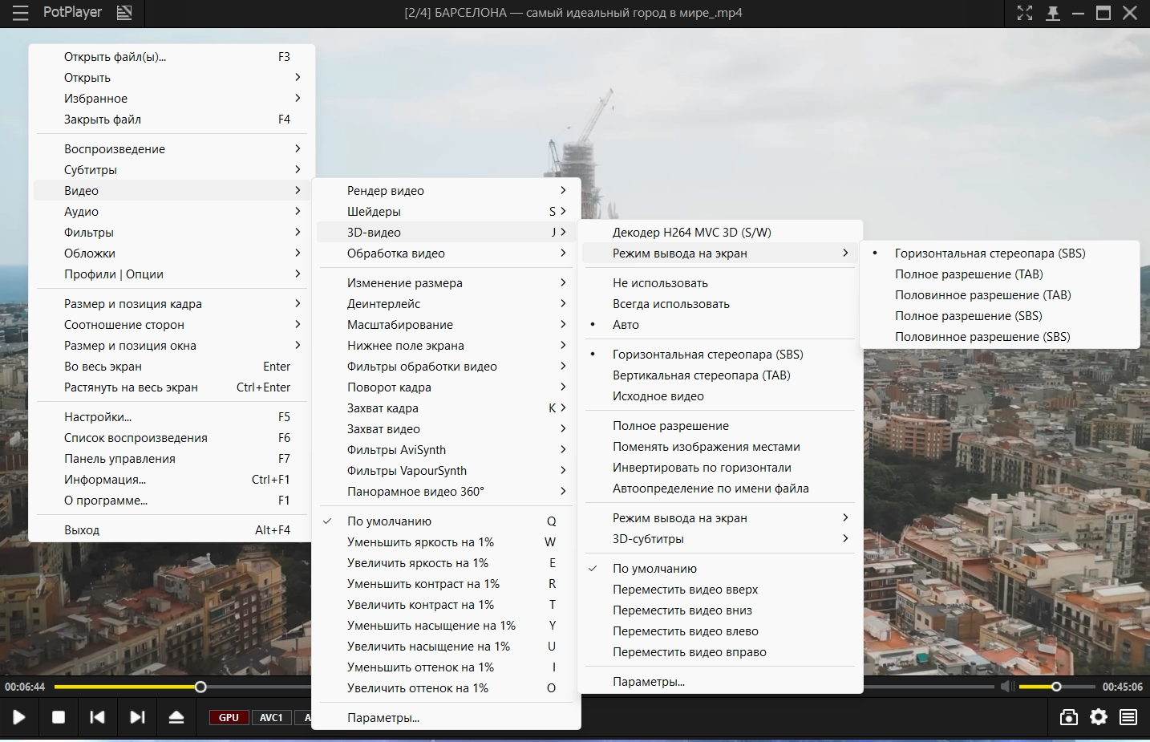
Task: Start playback with the Play button
Action: click(x=19, y=717)
